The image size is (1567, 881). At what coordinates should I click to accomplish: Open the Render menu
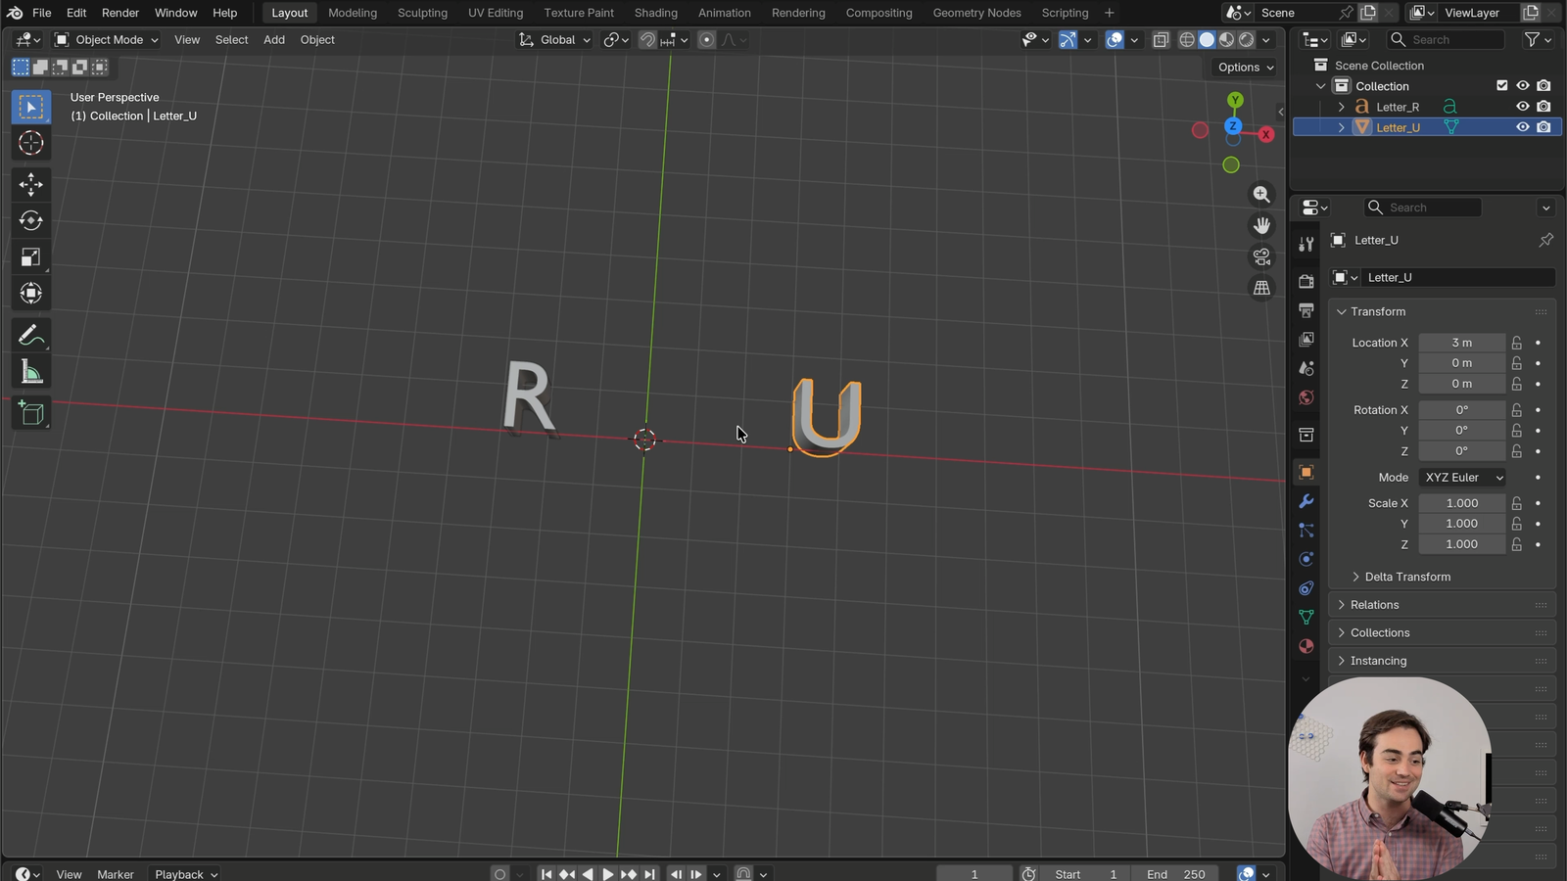(x=120, y=13)
